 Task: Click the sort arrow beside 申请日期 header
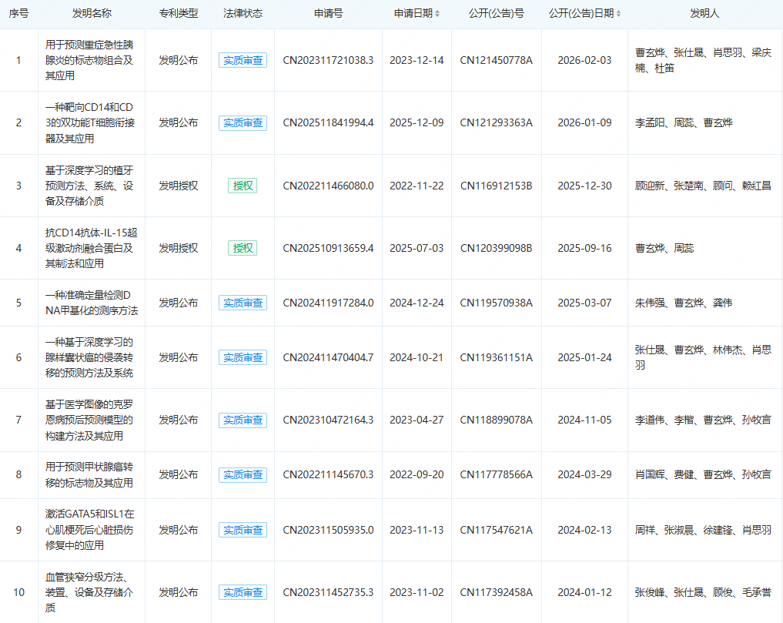pyautogui.click(x=437, y=12)
